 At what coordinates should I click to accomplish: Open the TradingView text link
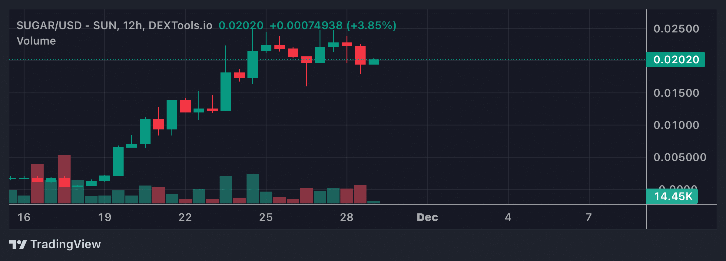pos(66,244)
